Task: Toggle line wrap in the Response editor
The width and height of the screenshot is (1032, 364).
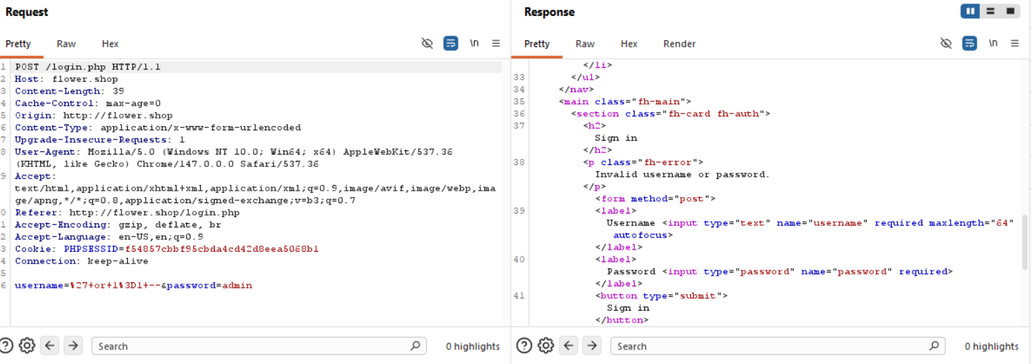Action: pyautogui.click(x=969, y=43)
